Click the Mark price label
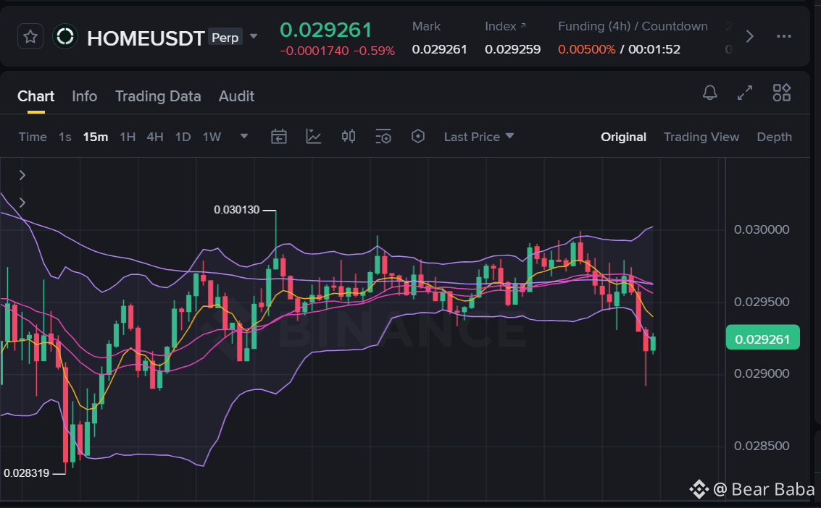This screenshot has height=508, width=821. tap(426, 26)
